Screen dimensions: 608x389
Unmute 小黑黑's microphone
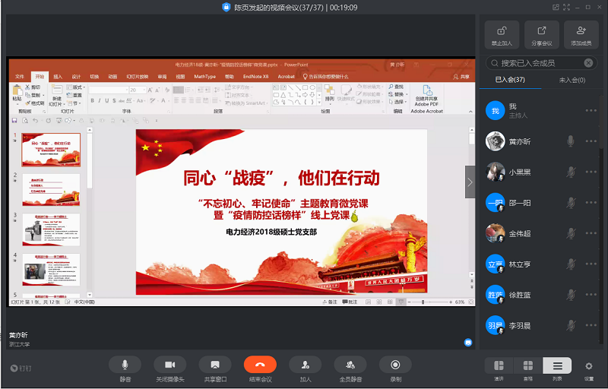coord(571,172)
